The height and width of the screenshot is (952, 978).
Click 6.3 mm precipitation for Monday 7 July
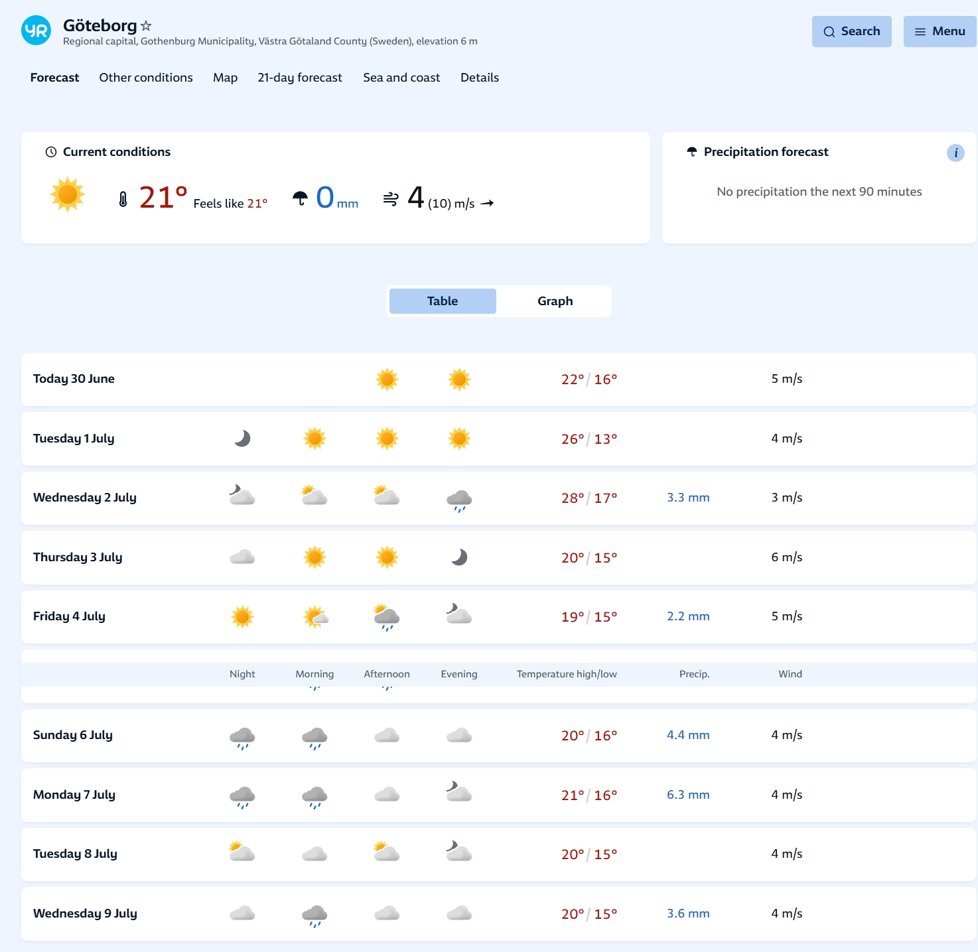(688, 795)
